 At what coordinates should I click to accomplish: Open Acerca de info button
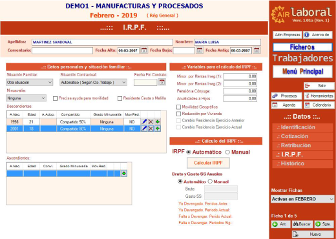pos(318,35)
